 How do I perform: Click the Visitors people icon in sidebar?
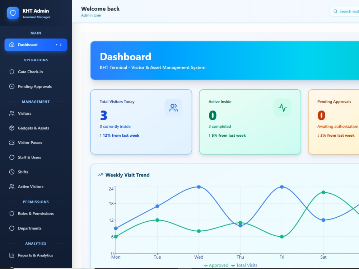tap(12, 113)
